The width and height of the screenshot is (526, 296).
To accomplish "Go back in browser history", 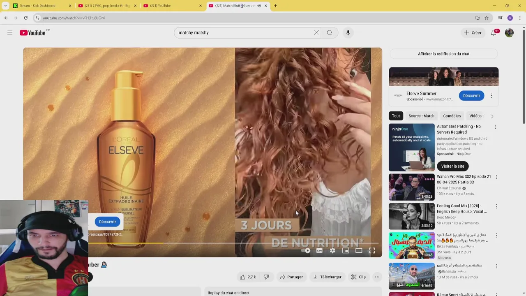I will 6,18.
